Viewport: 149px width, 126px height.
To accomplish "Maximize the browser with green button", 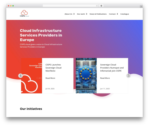I will (13, 6).
